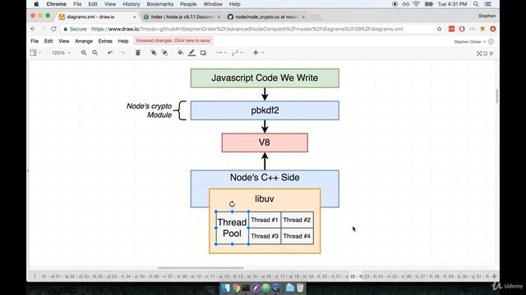
Task: Open the draw.io Edit menu
Action: 48,41
